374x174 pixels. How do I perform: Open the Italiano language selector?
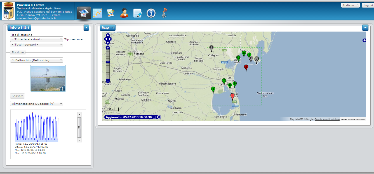350,5
